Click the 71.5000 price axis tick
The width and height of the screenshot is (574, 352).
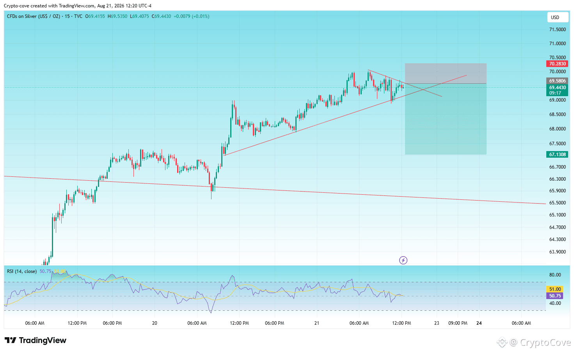point(557,30)
